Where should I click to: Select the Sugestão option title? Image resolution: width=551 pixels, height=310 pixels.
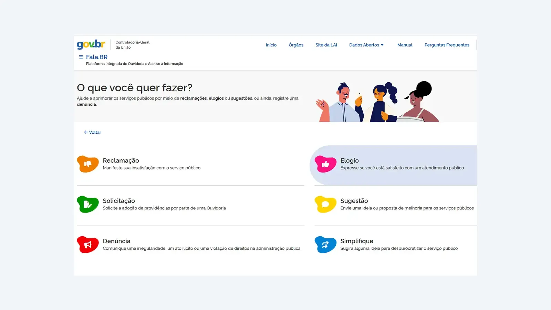click(x=354, y=201)
